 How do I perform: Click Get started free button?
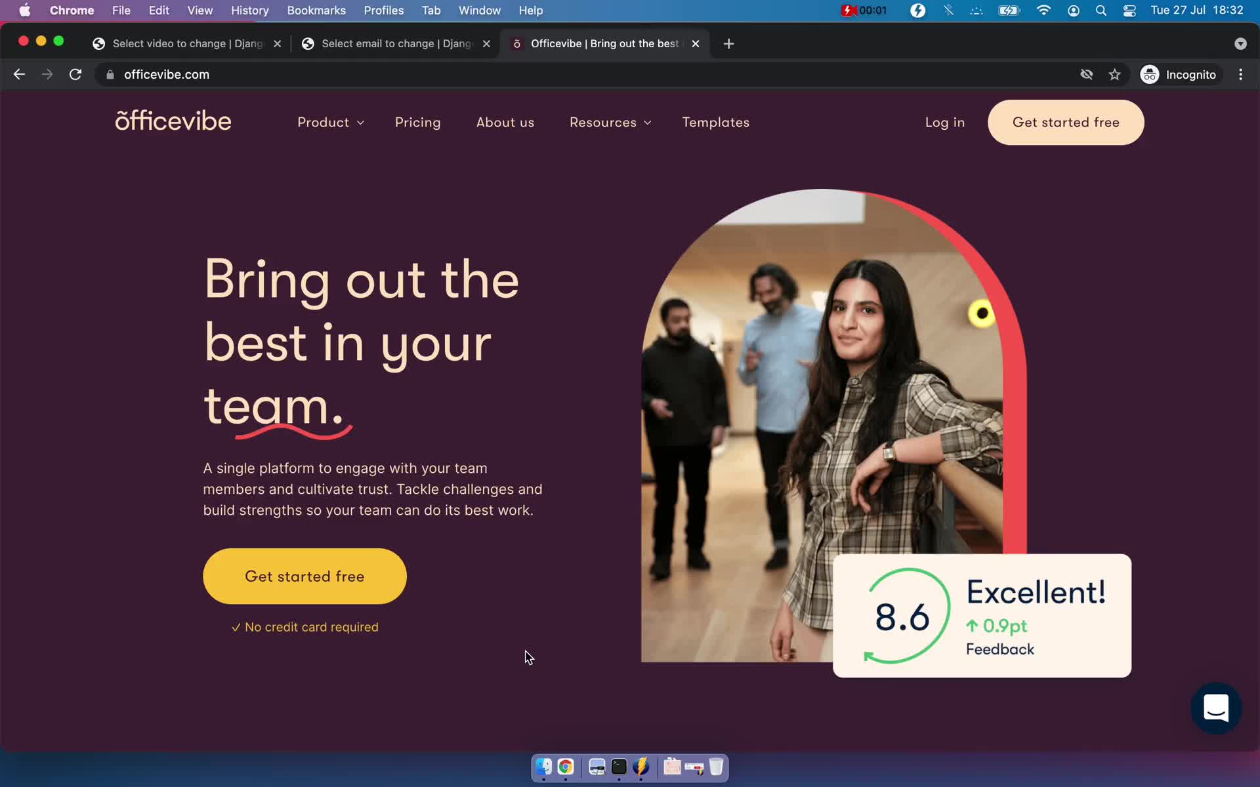[x=304, y=576]
